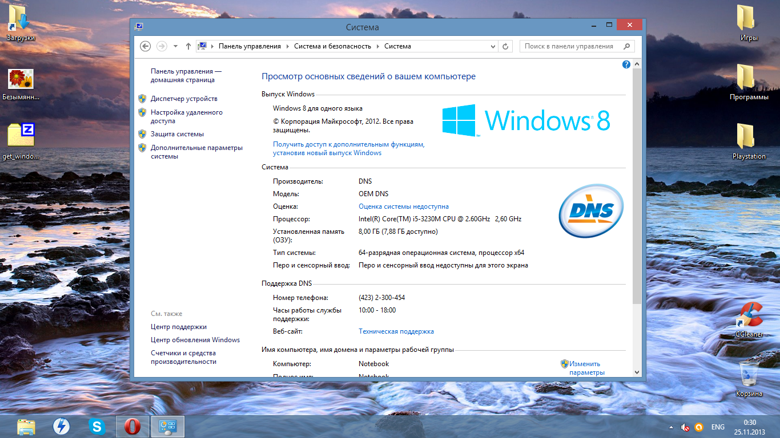This screenshot has width=780, height=438.
Task: Select memory value '8,00 ГБ (7,88 ГБ доступно)'
Action: point(398,232)
